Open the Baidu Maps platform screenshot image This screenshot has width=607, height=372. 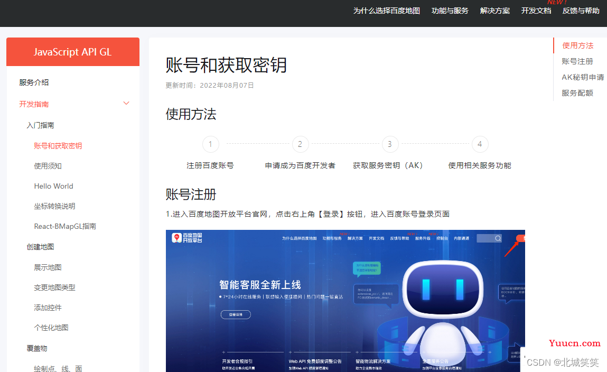[345, 301]
